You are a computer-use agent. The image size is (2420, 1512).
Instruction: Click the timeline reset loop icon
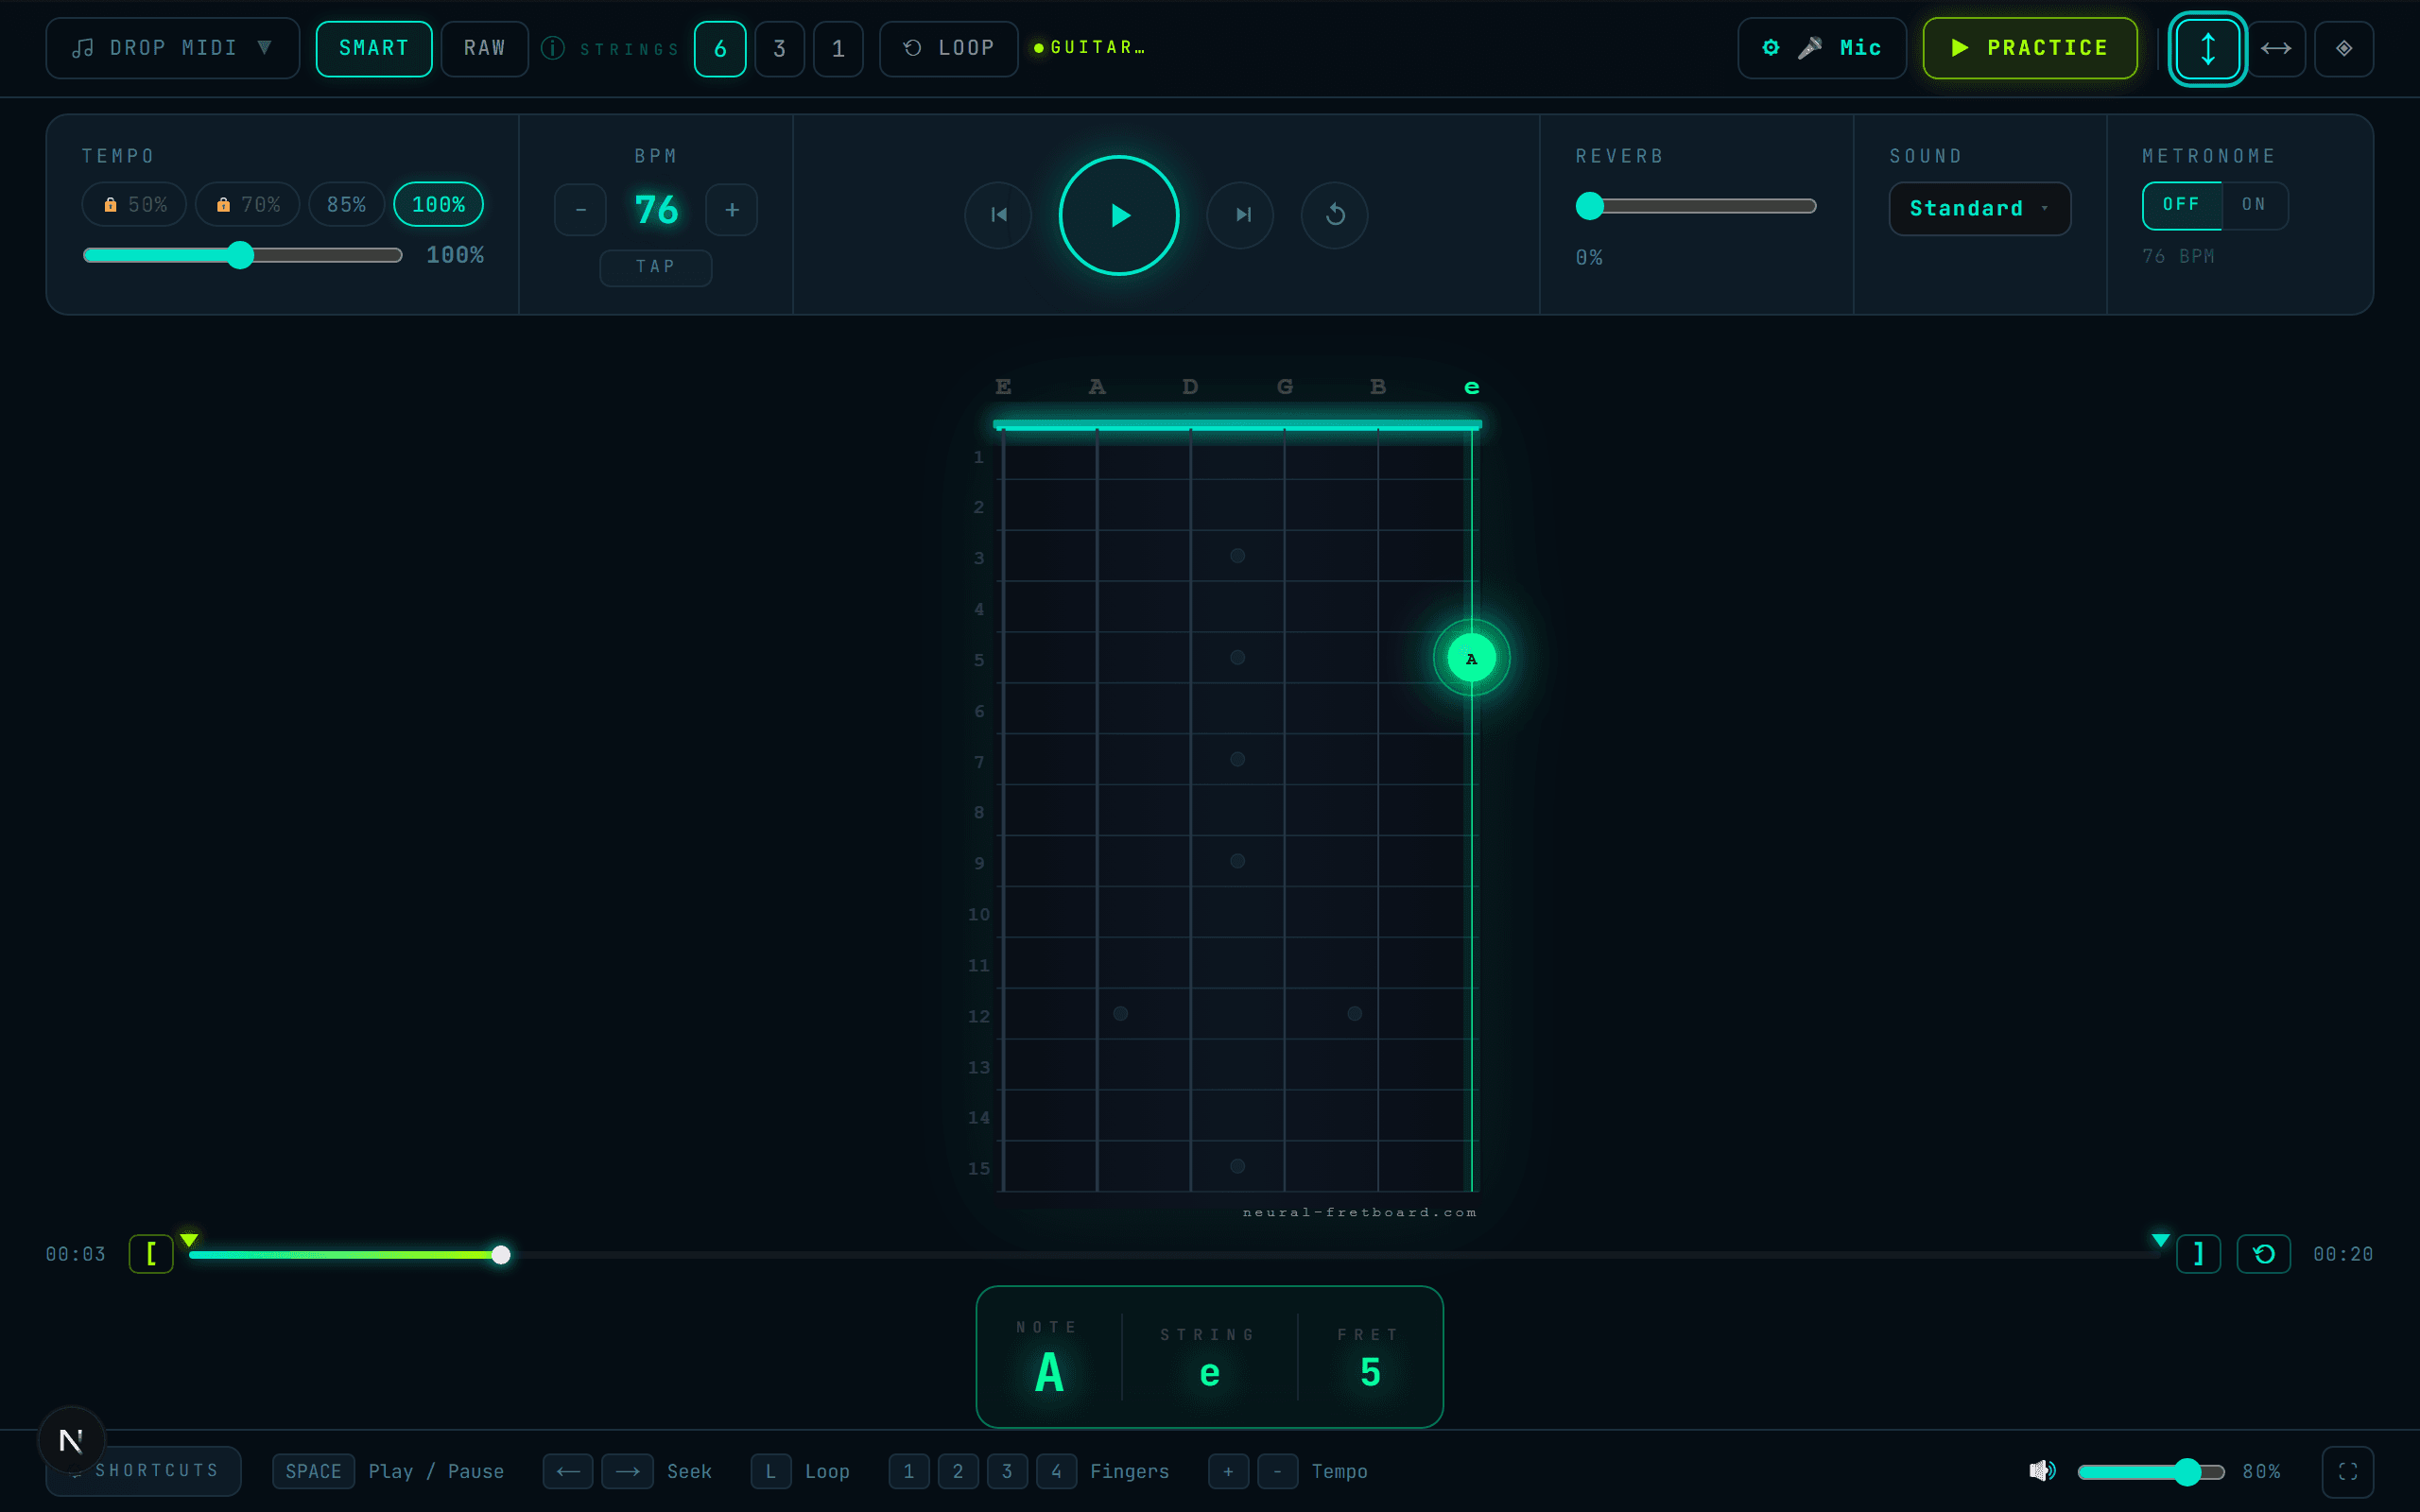pos(2264,1254)
